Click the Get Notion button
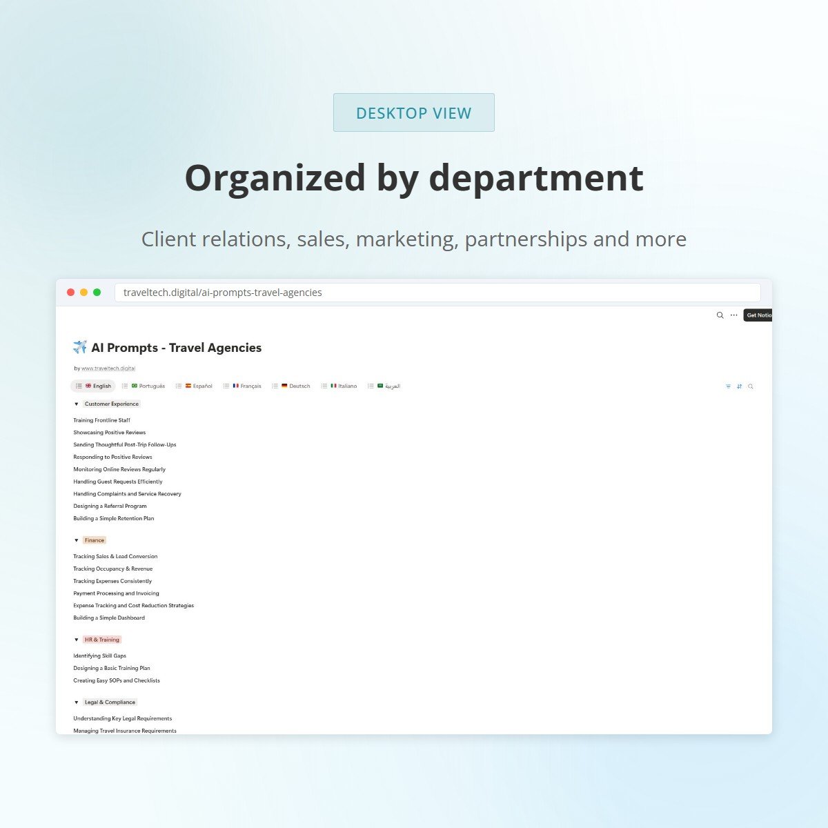This screenshot has width=828, height=828. pos(758,315)
